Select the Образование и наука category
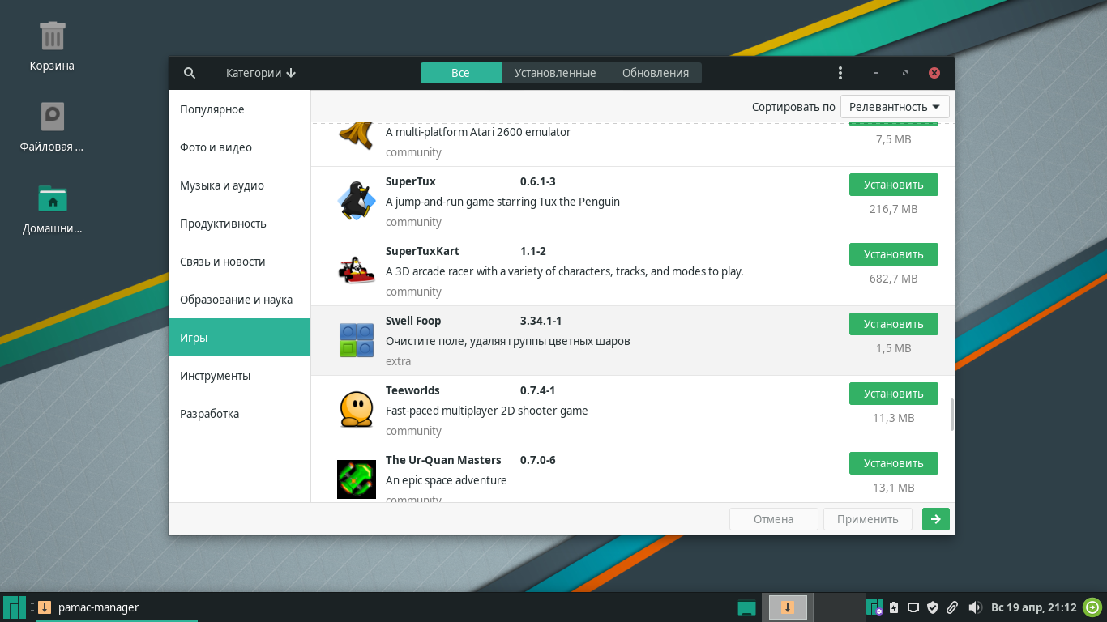1107x622 pixels. point(239,300)
